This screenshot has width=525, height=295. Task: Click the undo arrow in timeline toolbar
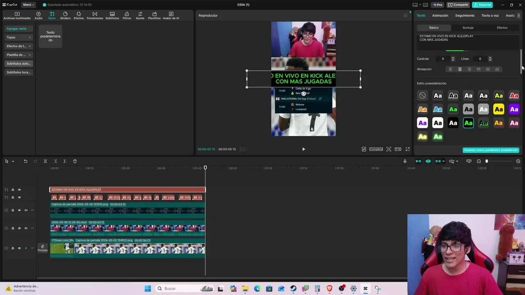pyautogui.click(x=25, y=161)
